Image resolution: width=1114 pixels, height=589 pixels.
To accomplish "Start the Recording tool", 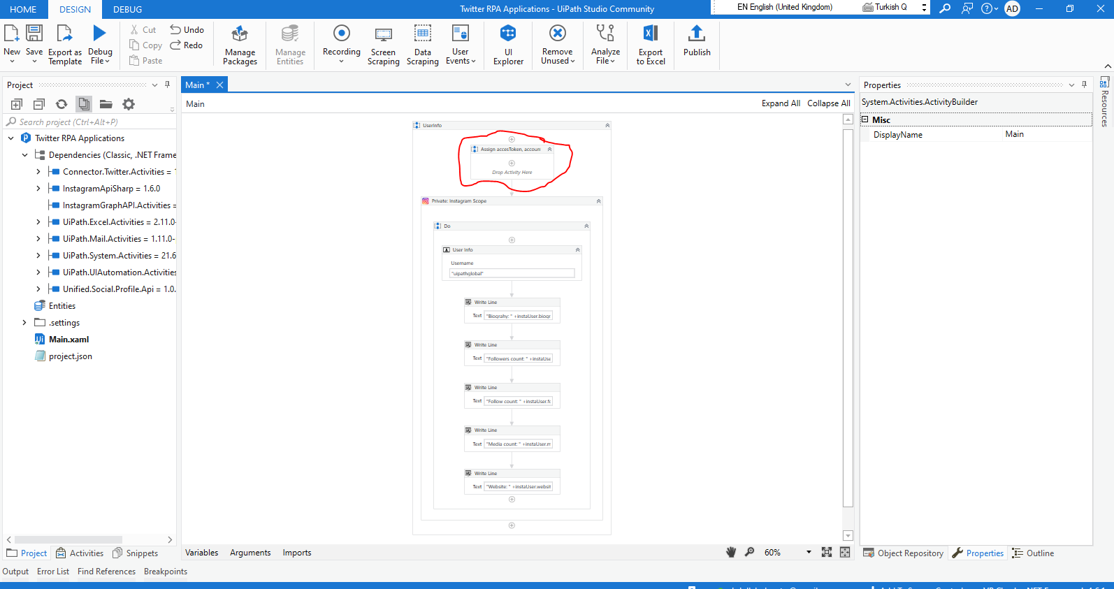I will coord(342,33).
